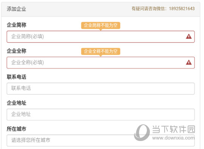
Task: Open the www.downxia.com watermark link
Action: 173,138
